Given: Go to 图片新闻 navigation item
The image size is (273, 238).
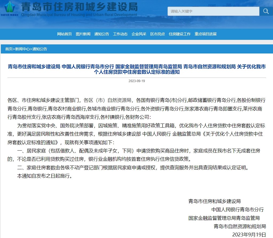Looking at the screenshot, I should pos(83,34).
